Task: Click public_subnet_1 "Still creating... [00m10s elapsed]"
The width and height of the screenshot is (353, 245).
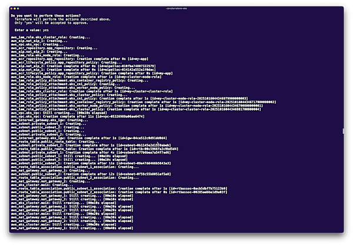Action: click(x=69, y=157)
